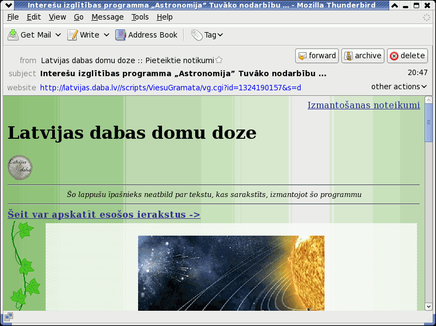This screenshot has height=326, width=436.
Task: Click the scrollbar down arrow
Action: (x=428, y=306)
